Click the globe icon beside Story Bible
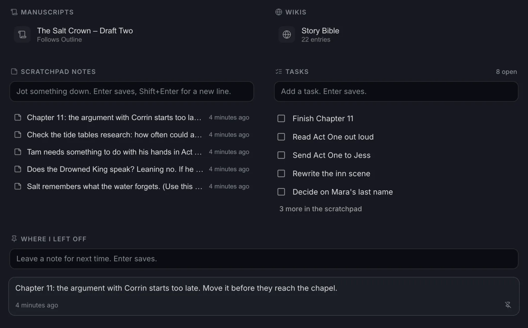The image size is (528, 328). (x=287, y=34)
